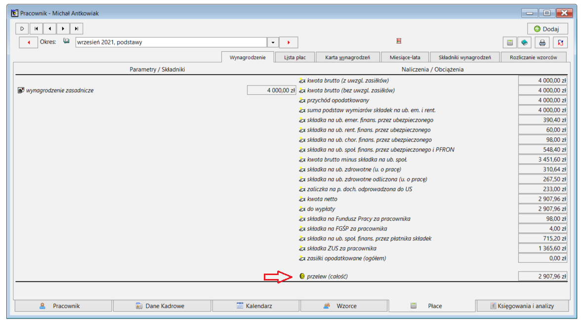Viewport: 584px width, 320px height.
Task: Click the refresh icon with red-blue arrows
Action: pyautogui.click(x=560, y=43)
